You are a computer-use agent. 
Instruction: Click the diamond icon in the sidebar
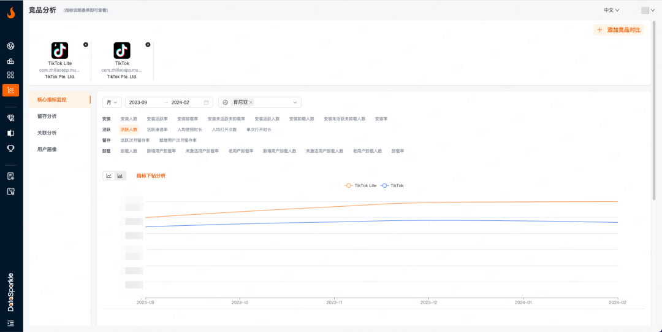10,117
